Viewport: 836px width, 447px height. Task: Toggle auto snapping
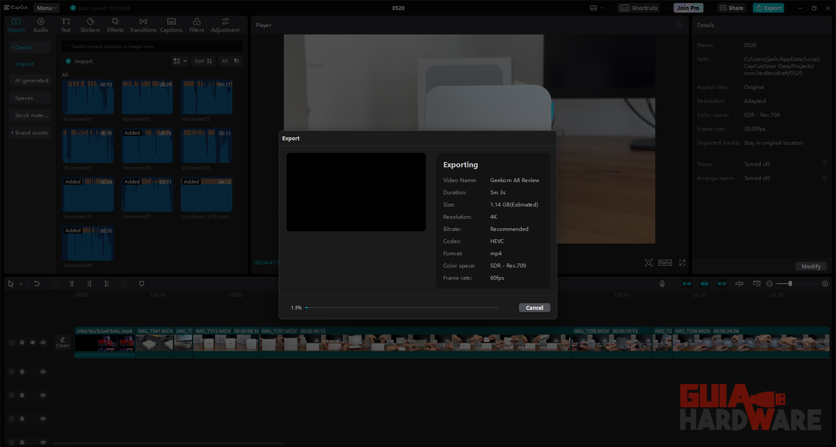[x=704, y=284]
